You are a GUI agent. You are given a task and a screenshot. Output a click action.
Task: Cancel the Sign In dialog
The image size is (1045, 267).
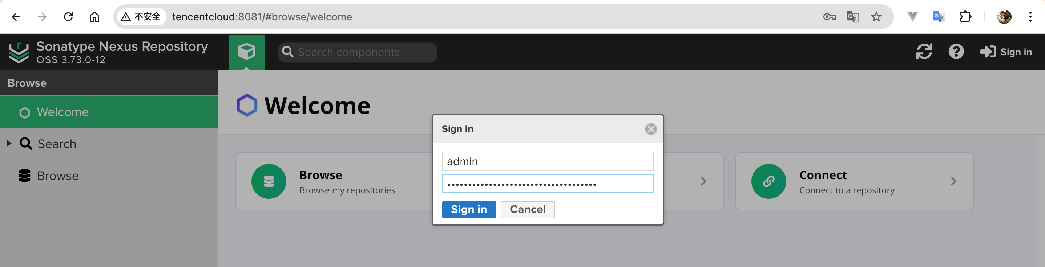[x=527, y=209]
